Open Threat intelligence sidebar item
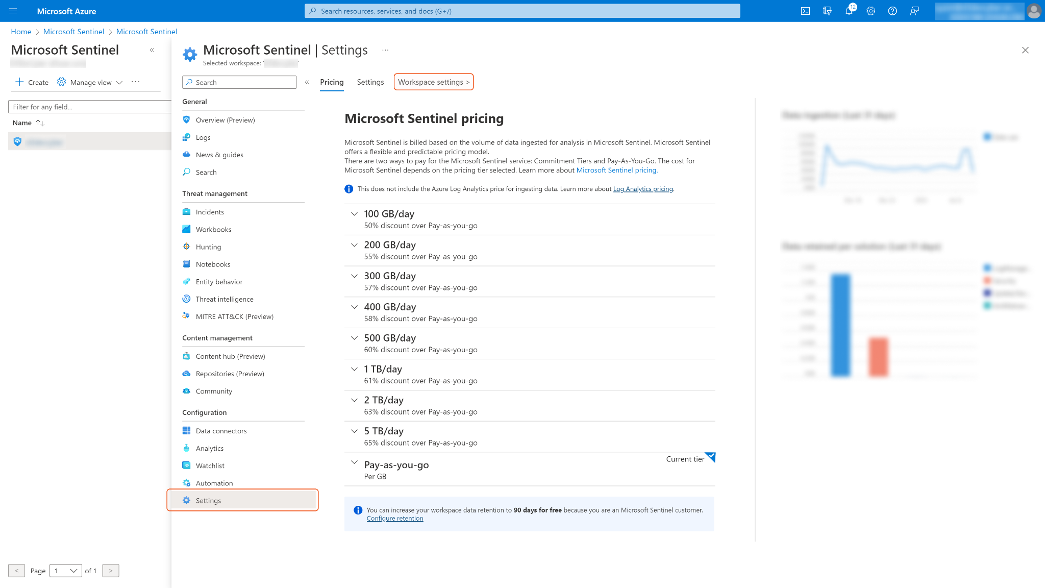Image resolution: width=1045 pixels, height=588 pixels. [225, 299]
